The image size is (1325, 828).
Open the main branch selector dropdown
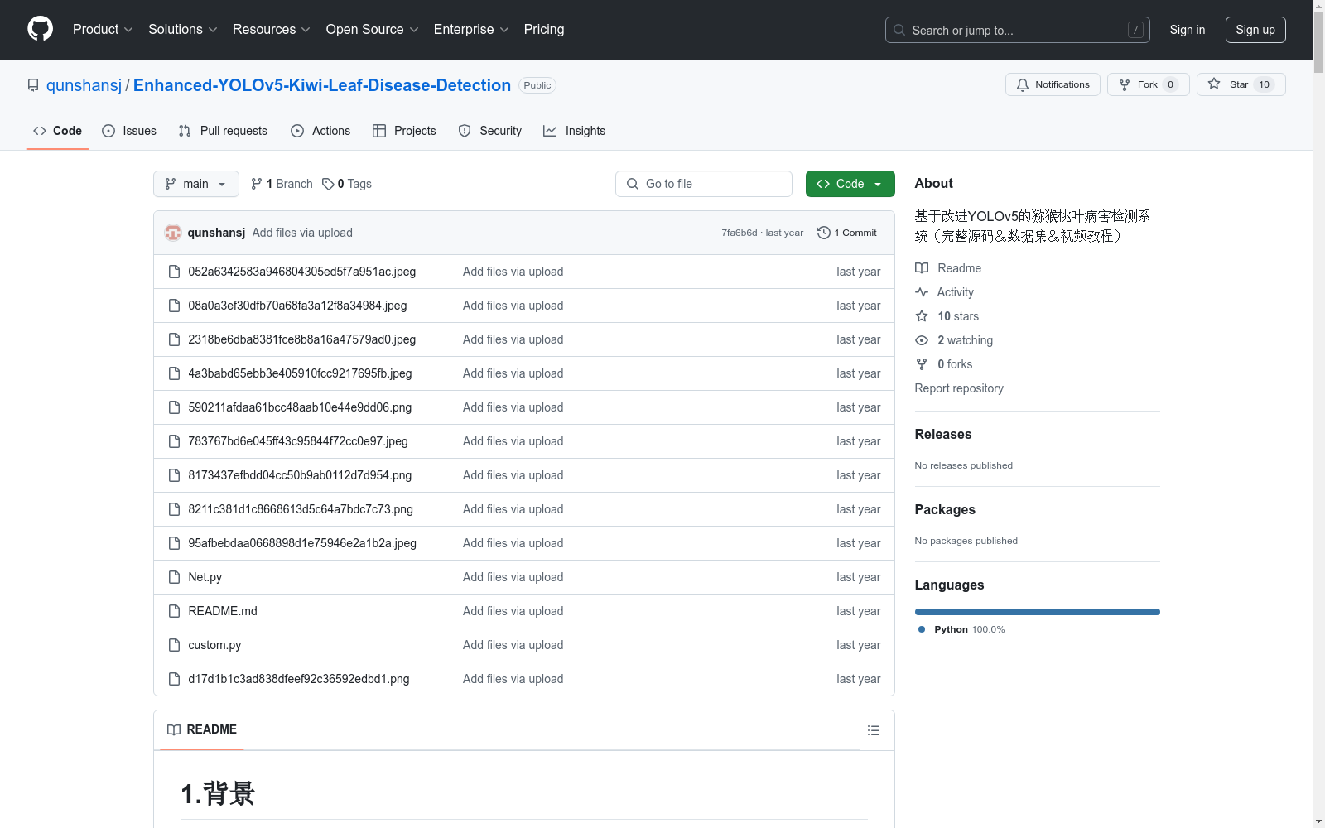(x=196, y=184)
